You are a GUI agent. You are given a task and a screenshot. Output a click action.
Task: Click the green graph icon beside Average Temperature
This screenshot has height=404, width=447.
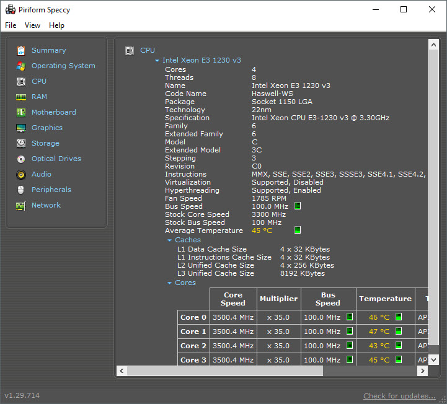coord(298,230)
